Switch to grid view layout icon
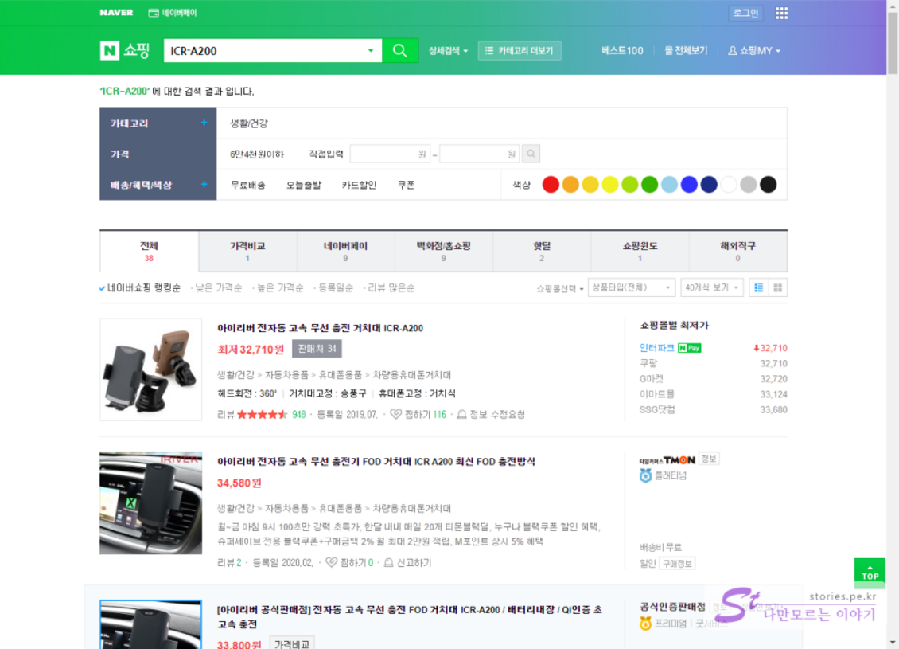The width and height of the screenshot is (899, 649). tap(777, 287)
